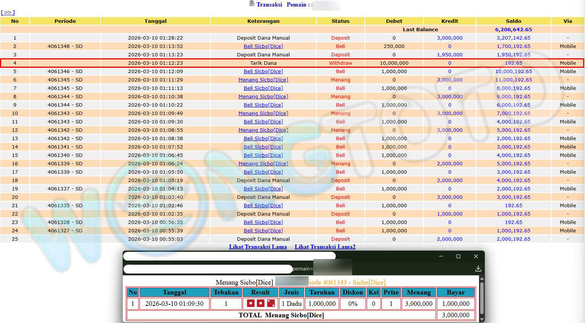Image resolution: width=585 pixels, height=323 pixels.
Task: Maximize the popup window
Action: 458,256
